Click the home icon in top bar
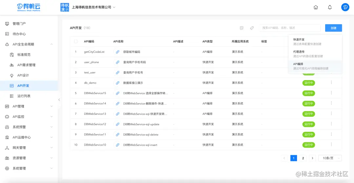The height and width of the screenshot is (183, 354). 316,7
